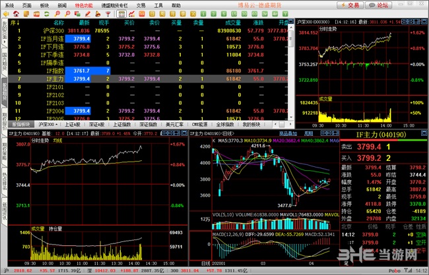Viewport: 429px width, 275px height.
Task: Open the 国内期货 left sidebar tab
Action: click(5, 61)
